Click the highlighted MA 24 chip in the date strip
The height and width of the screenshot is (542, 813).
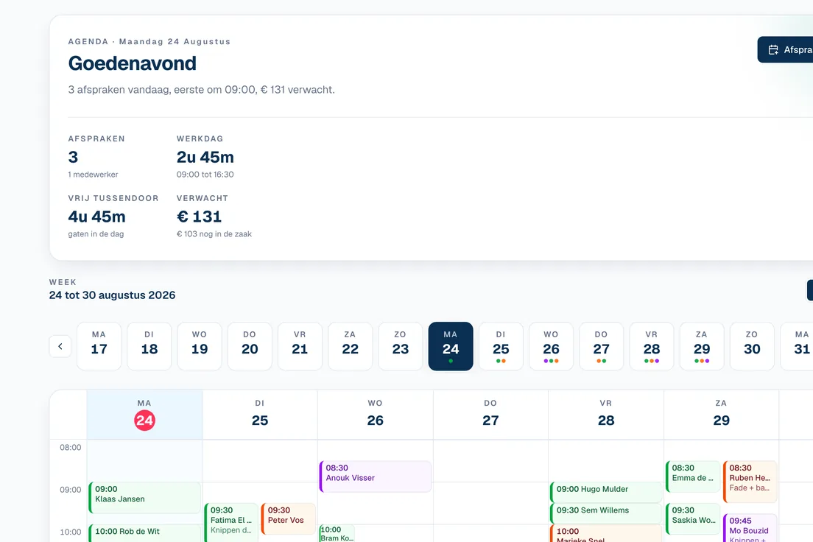[x=451, y=346]
